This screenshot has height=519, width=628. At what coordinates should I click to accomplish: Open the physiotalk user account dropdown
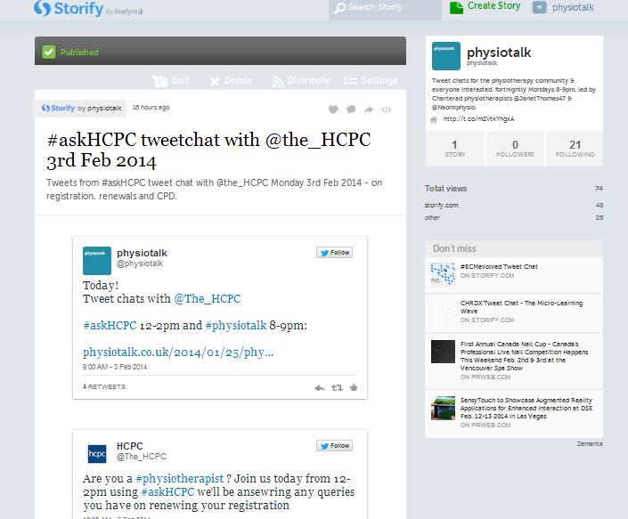coord(563,8)
